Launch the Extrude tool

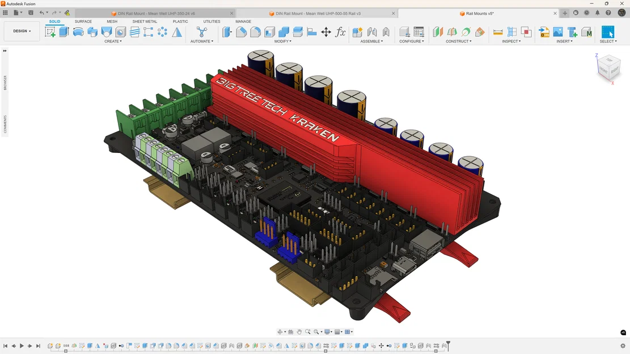(64, 32)
